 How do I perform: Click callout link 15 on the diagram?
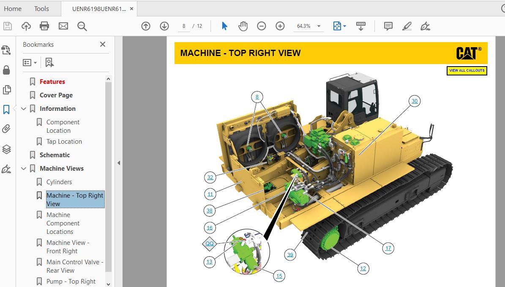[x=279, y=276]
